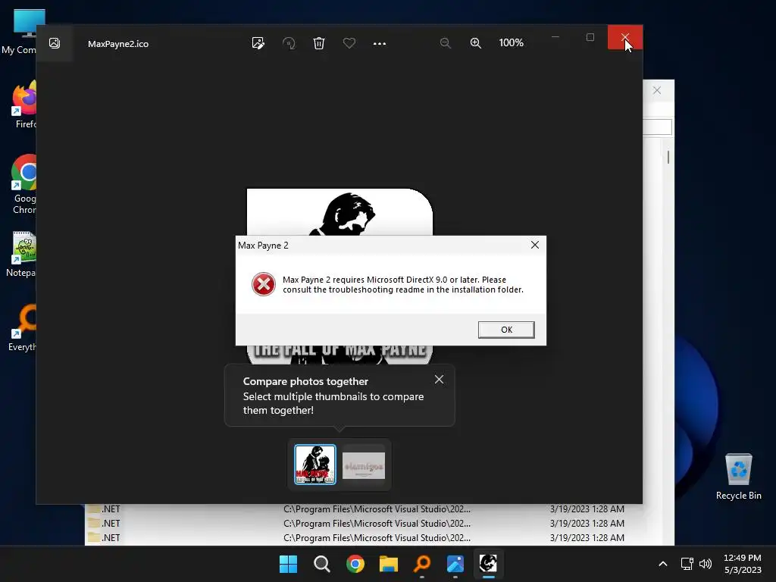Click the scrollbar in the background window

coord(668,158)
